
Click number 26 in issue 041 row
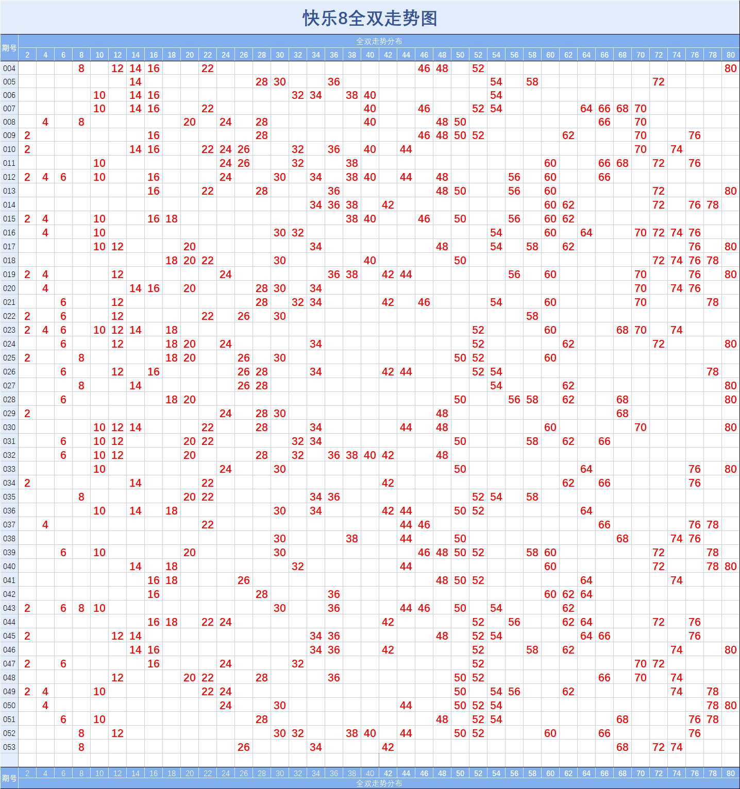[x=244, y=580]
